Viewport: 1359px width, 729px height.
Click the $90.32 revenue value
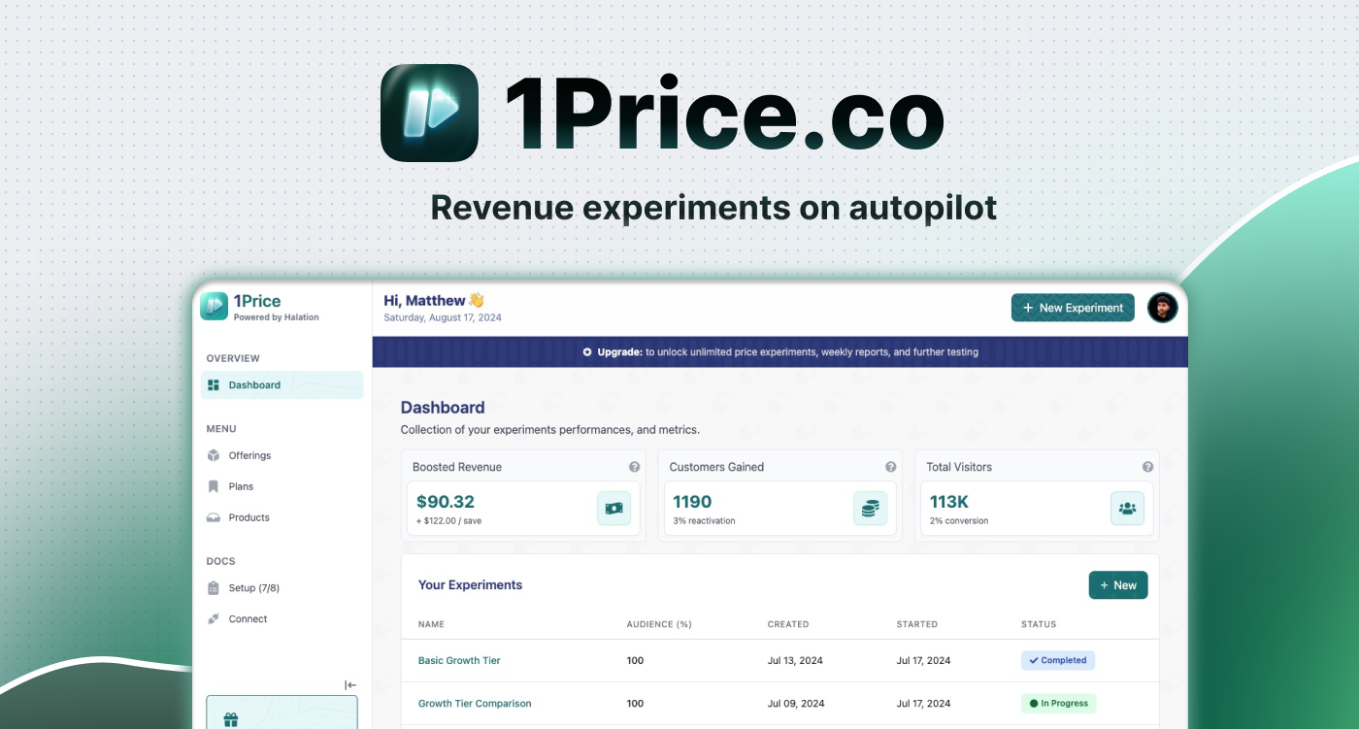(446, 502)
